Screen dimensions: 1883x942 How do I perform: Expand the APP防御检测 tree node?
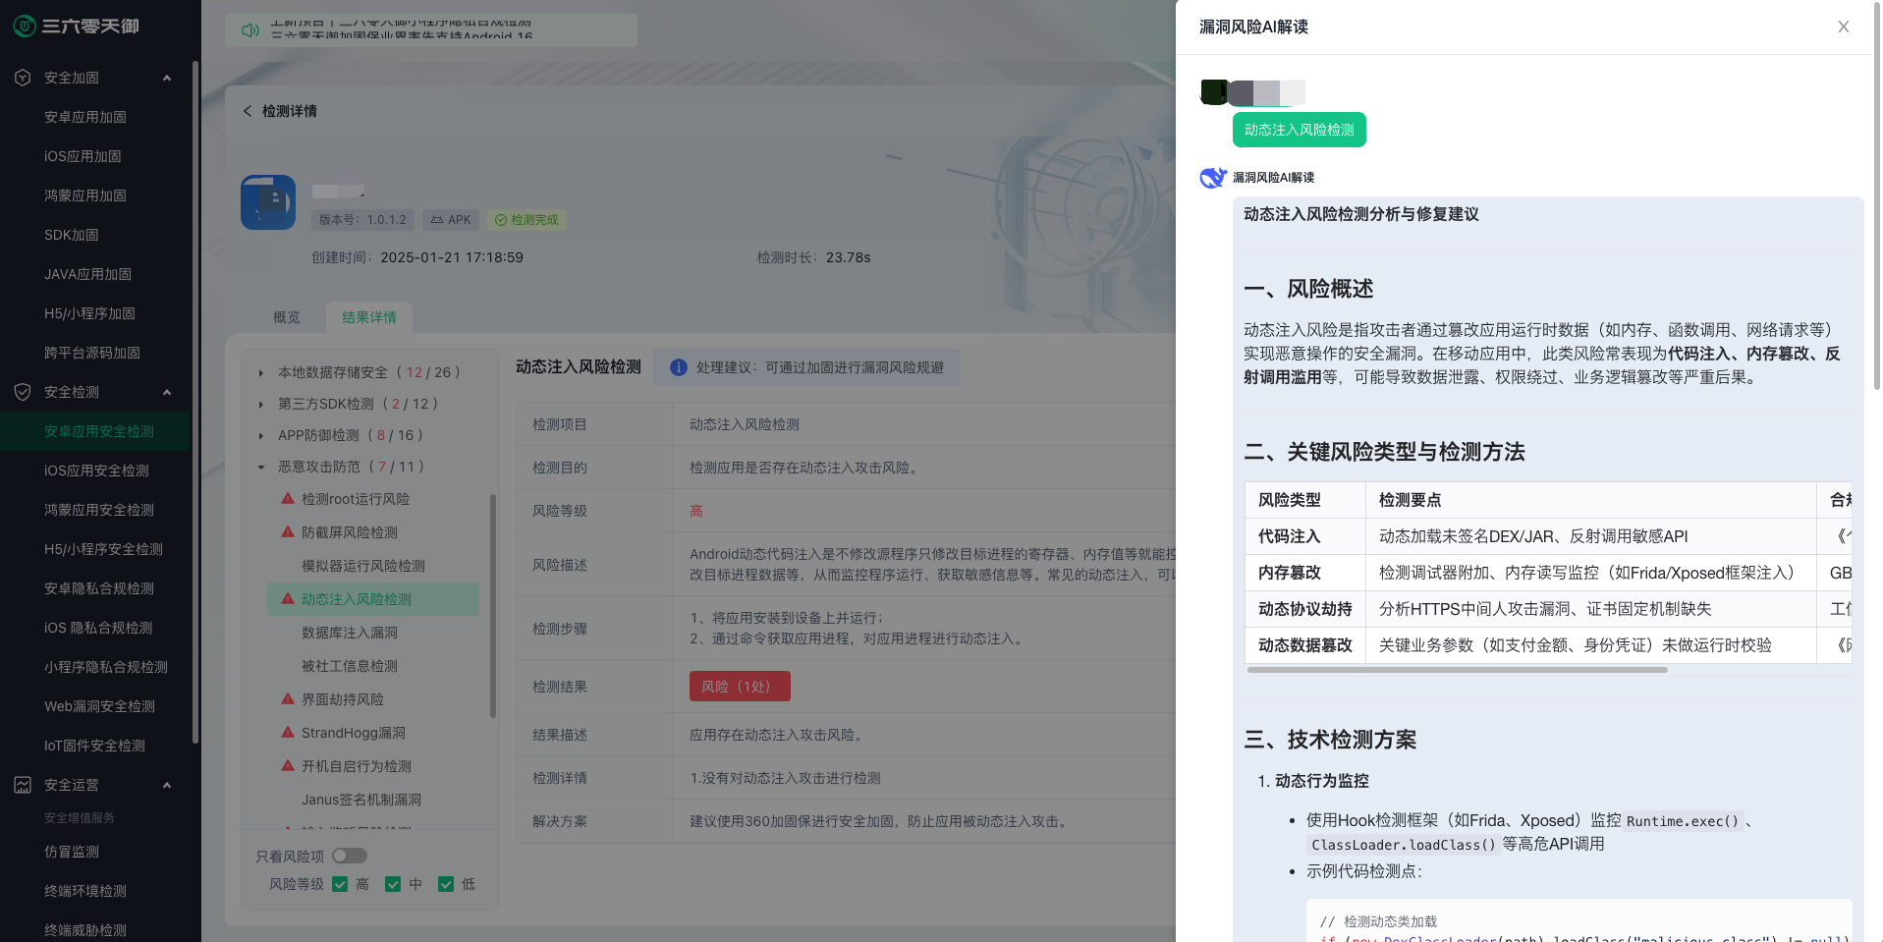[x=261, y=435]
